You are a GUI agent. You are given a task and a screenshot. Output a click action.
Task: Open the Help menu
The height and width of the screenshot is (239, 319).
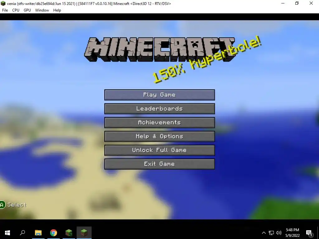pos(57,10)
